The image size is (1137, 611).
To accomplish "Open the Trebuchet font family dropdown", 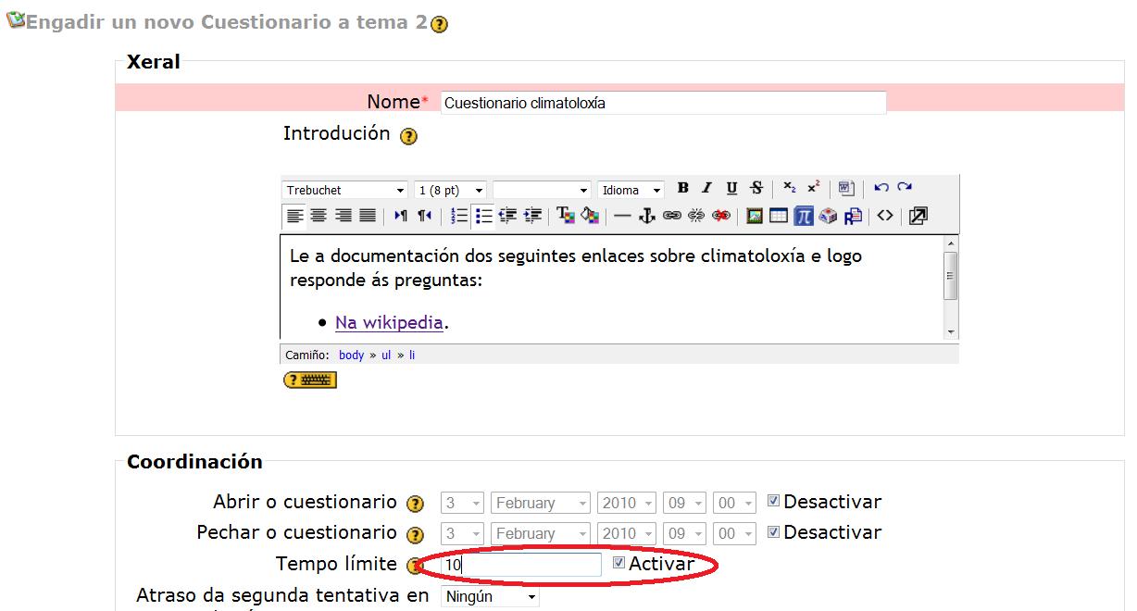I will point(344,190).
